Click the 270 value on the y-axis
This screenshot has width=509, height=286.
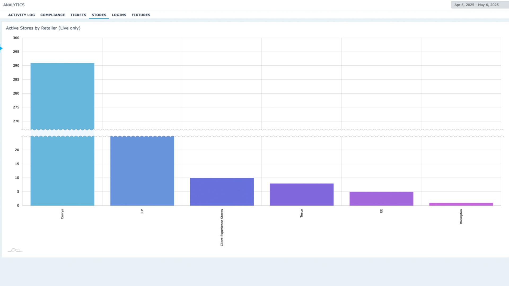coord(16,121)
